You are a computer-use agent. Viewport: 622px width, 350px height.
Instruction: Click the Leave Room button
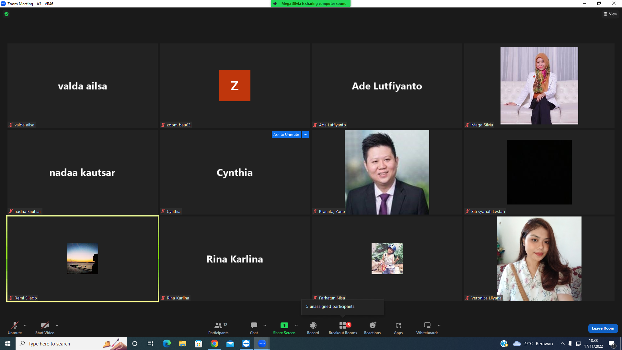[x=603, y=328]
